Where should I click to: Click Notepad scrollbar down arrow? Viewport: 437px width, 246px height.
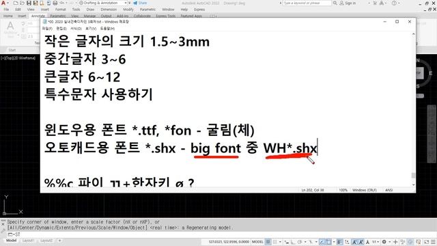[x=413, y=184]
